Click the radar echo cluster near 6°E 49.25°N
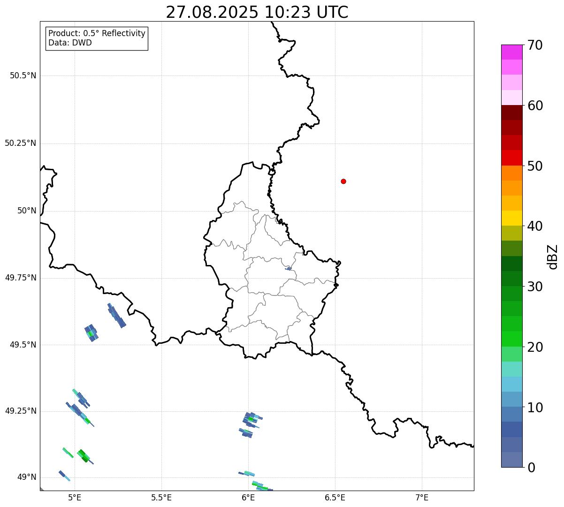Viewport: 564px width, 507px height. coord(251,424)
